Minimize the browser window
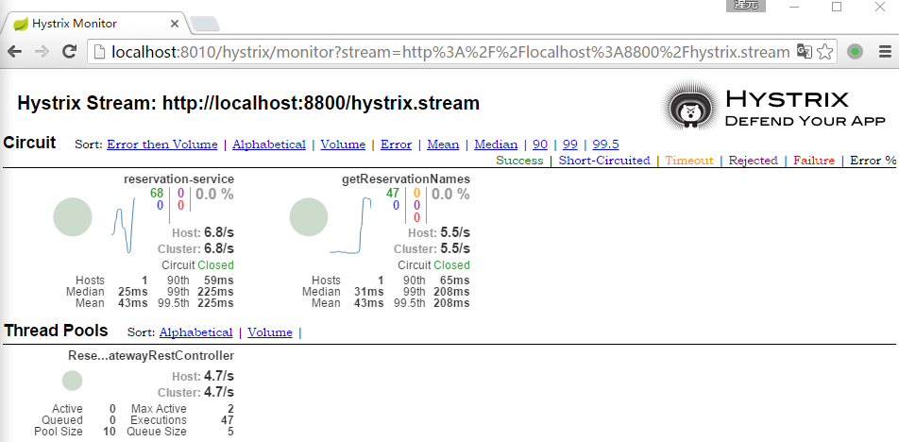Screen dimensions: 899x442 click(x=794, y=7)
